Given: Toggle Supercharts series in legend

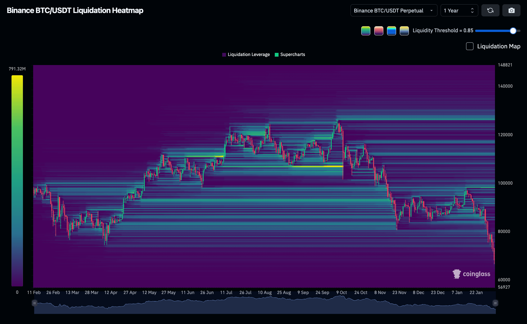Looking at the screenshot, I should click(290, 55).
